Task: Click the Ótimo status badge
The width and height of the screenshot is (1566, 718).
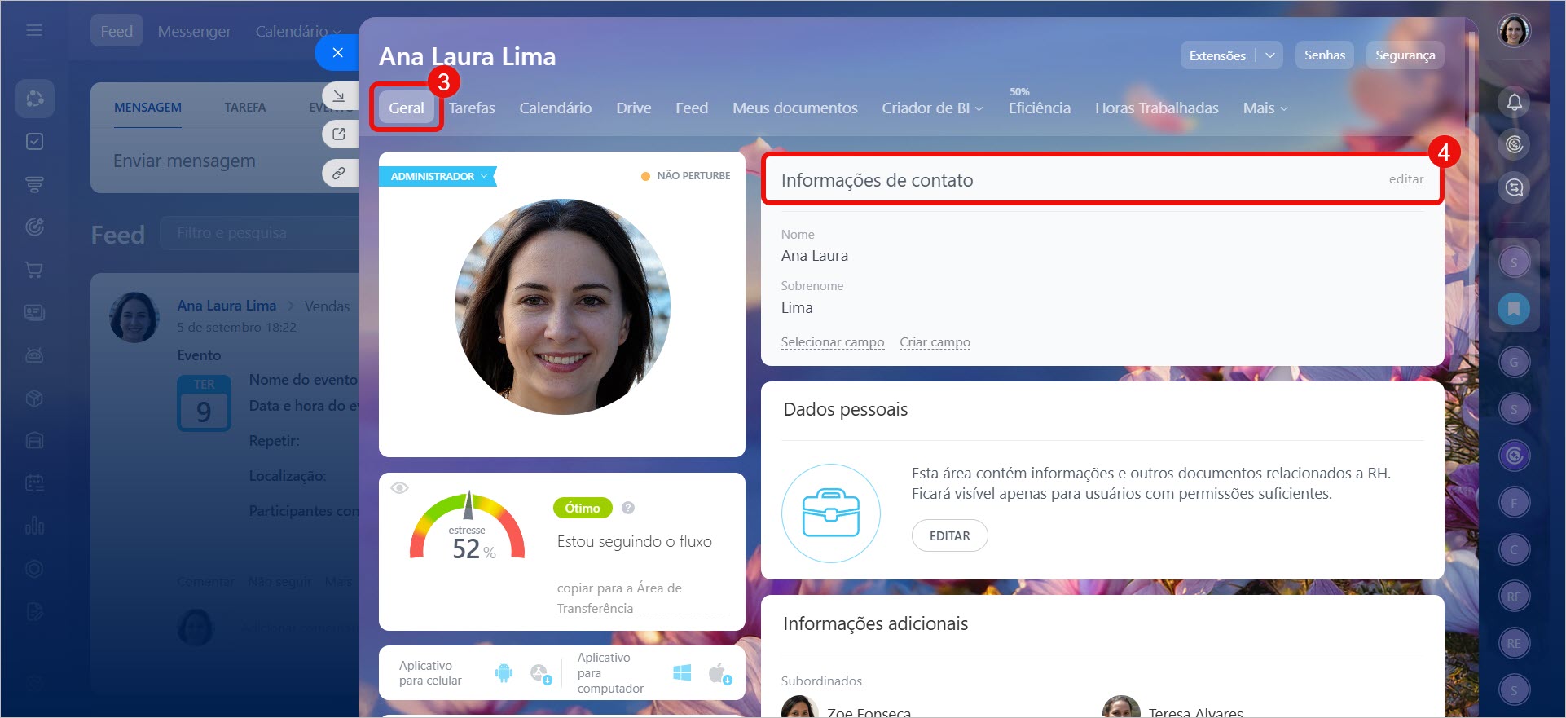Action: pos(583,508)
